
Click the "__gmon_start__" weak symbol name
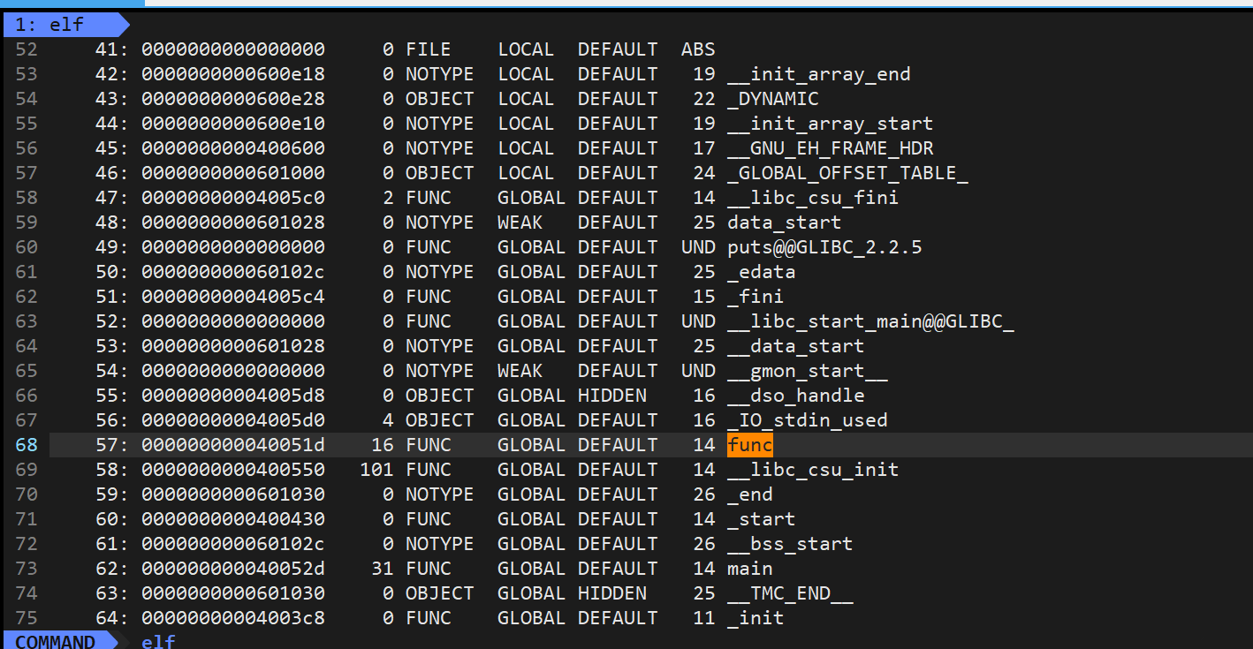coord(808,371)
